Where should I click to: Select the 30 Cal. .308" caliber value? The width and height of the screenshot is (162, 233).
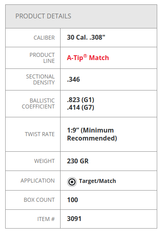click(86, 37)
